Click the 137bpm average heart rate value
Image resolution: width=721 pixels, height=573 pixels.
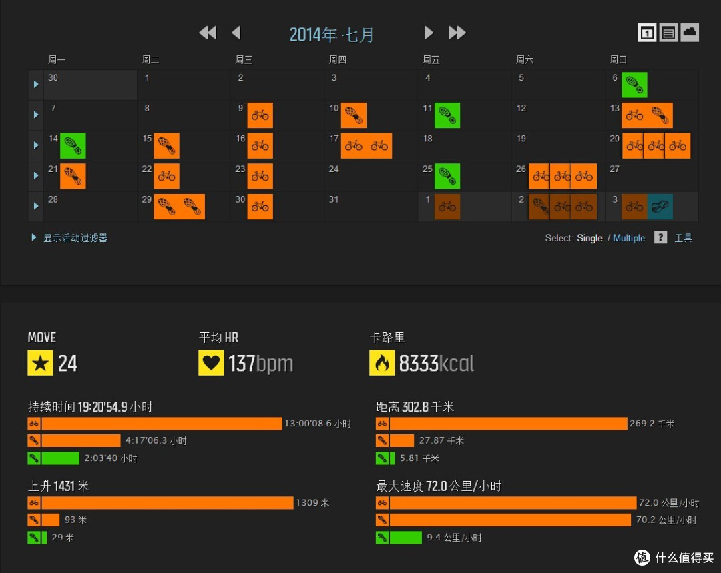(x=261, y=364)
